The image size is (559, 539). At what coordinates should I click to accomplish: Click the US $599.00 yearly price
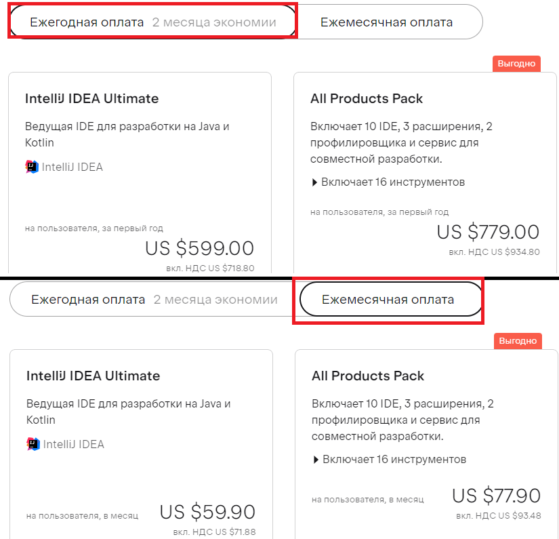[x=200, y=248]
